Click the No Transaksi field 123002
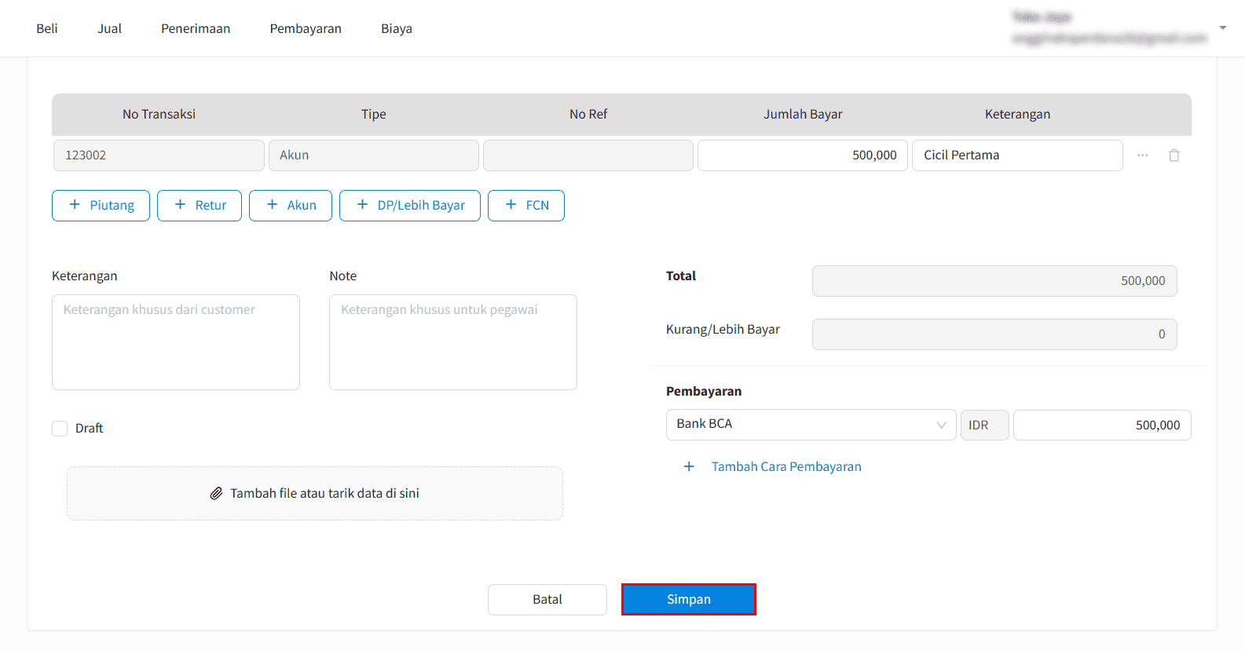 (159, 155)
